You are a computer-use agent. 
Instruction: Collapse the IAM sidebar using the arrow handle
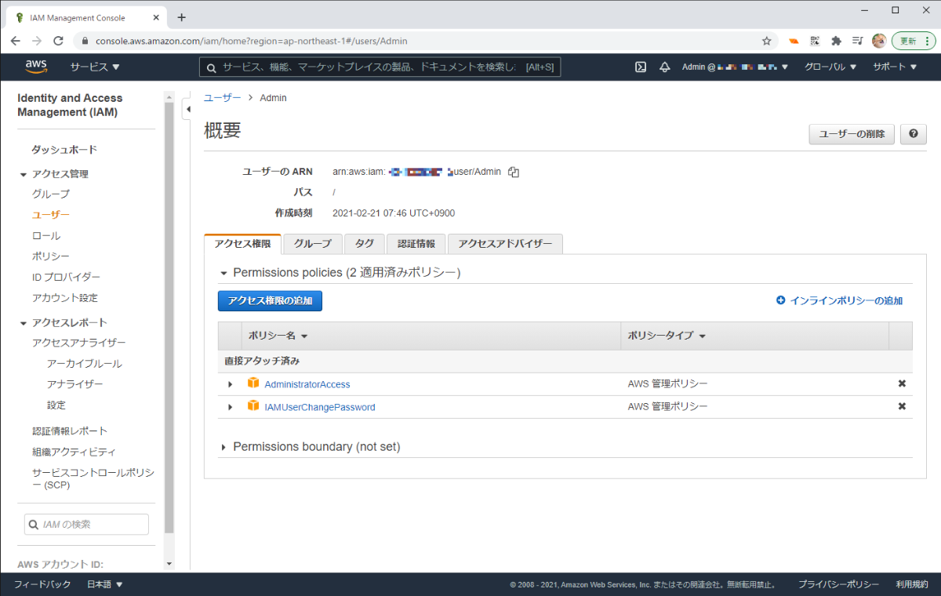[187, 109]
